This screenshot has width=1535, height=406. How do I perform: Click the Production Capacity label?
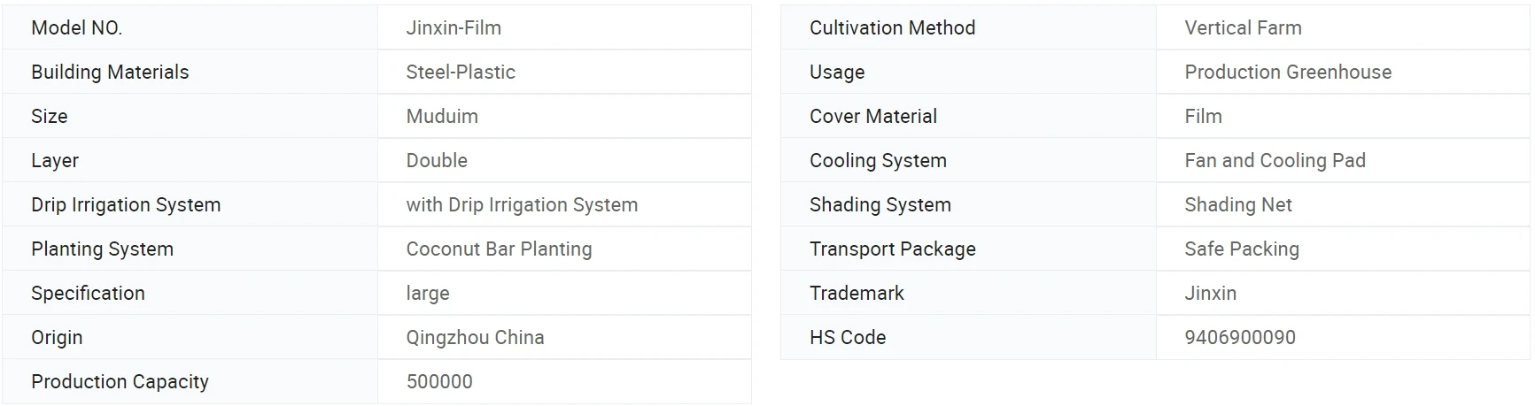pyautogui.click(x=120, y=381)
